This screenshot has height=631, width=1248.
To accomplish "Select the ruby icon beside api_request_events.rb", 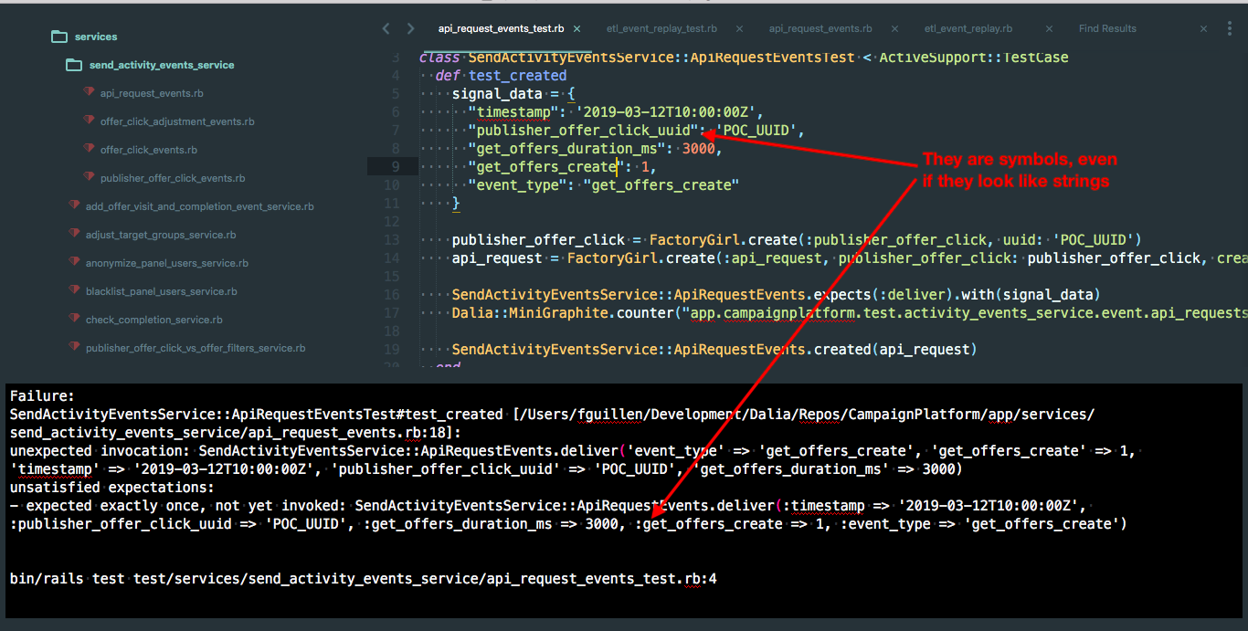I will (89, 92).
